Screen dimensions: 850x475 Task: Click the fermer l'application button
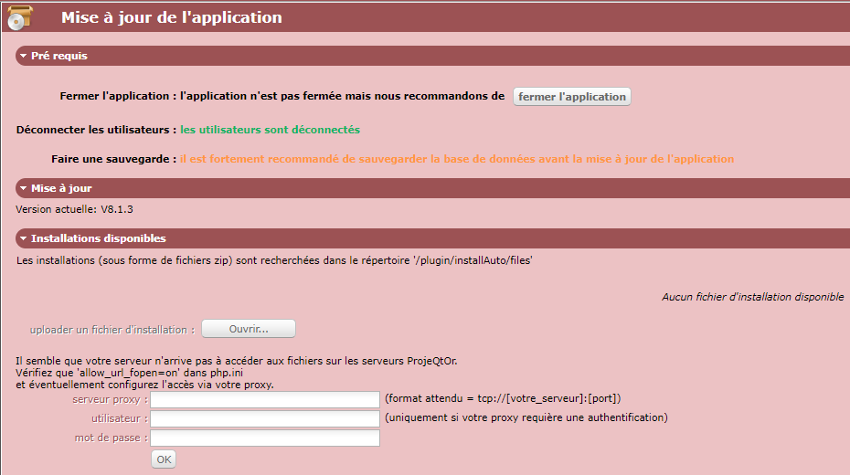click(572, 97)
